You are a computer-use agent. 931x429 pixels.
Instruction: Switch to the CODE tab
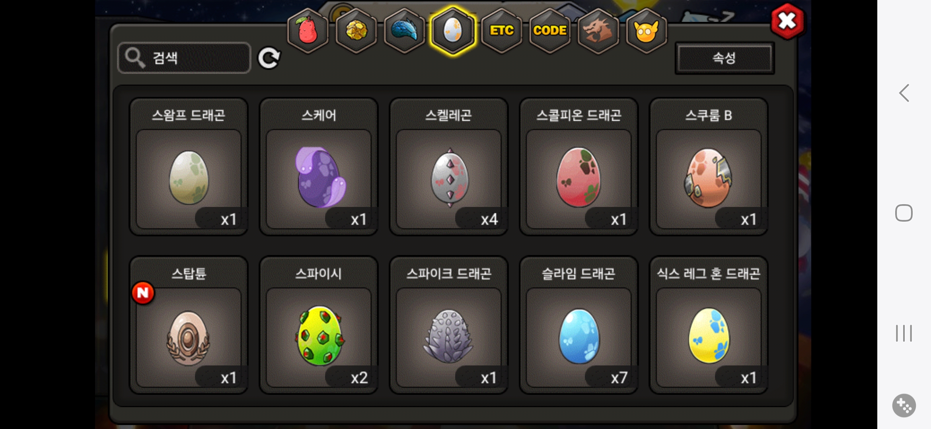point(550,31)
